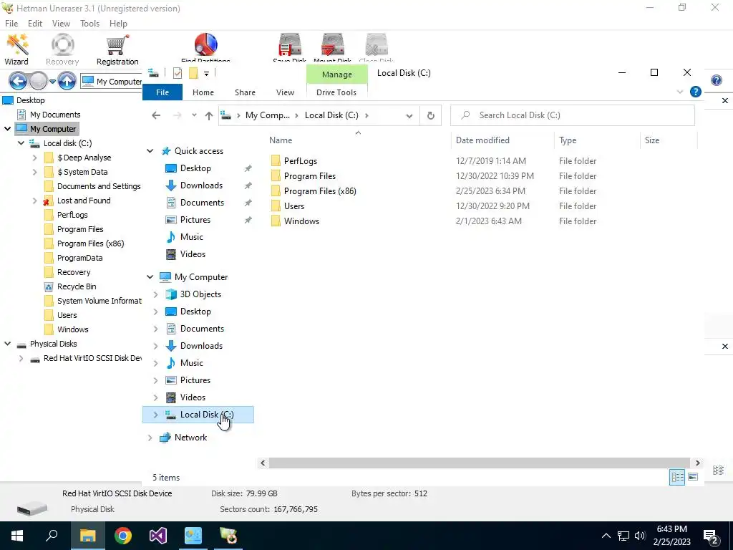This screenshot has width=733, height=550.
Task: Go up one level with Hetman's up arrow
Action: click(x=67, y=81)
